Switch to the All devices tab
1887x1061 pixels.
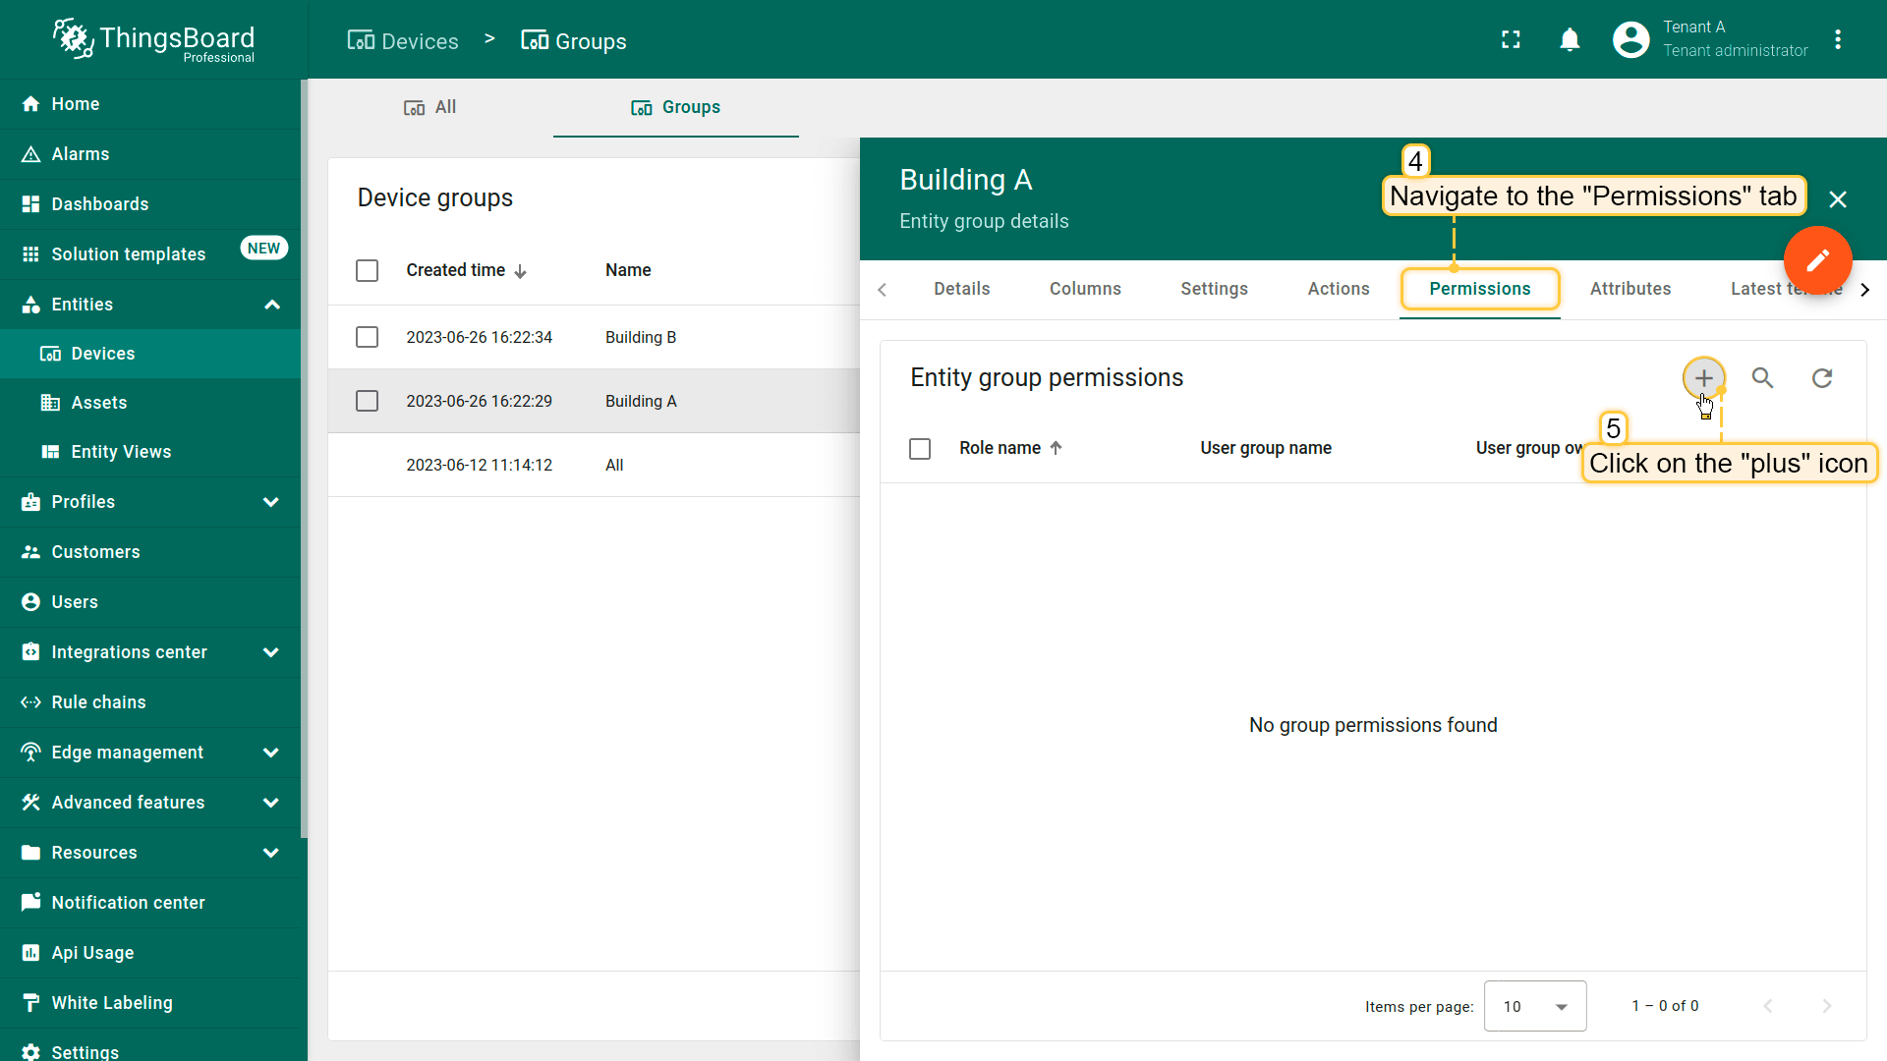click(430, 107)
